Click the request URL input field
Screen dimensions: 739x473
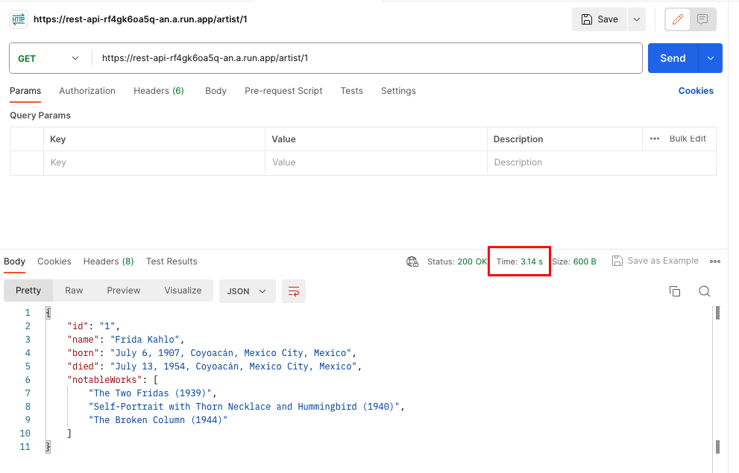point(367,58)
